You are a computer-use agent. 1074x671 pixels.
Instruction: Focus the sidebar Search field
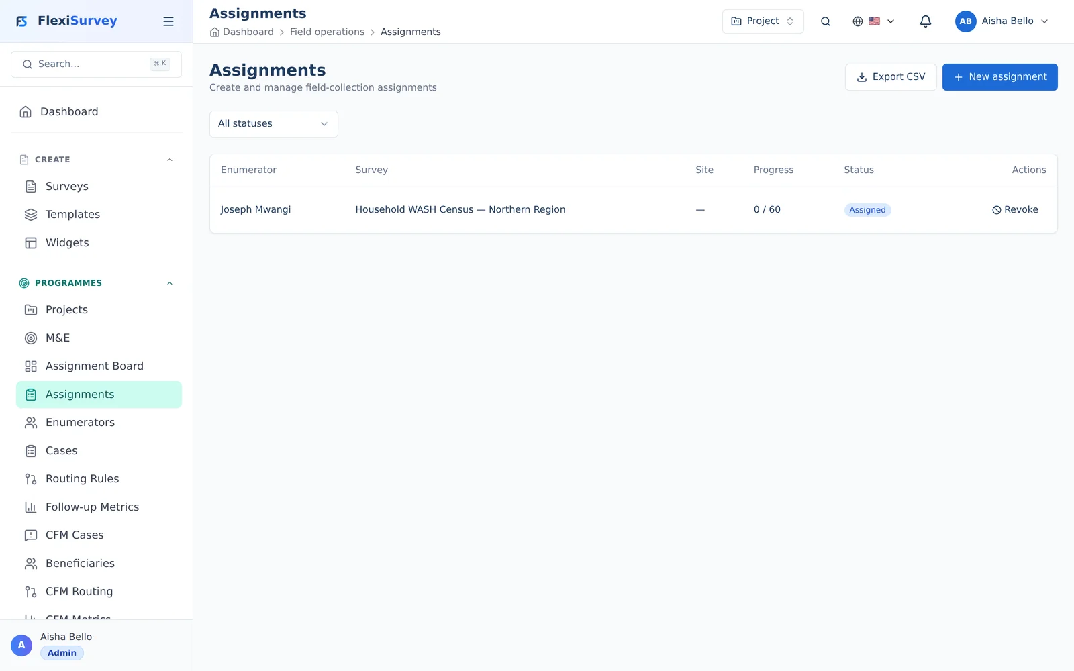[x=96, y=64]
